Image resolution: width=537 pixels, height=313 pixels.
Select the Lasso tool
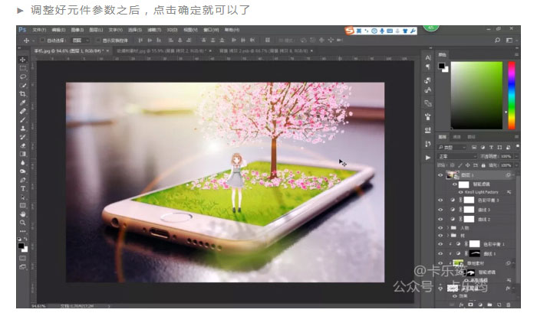(22, 77)
